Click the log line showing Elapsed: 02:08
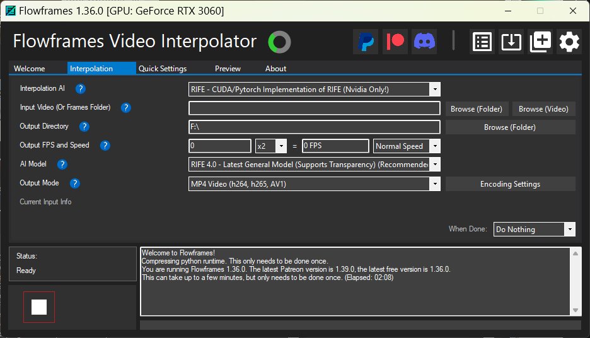Screen dimensions: 590x338 click(x=267, y=277)
